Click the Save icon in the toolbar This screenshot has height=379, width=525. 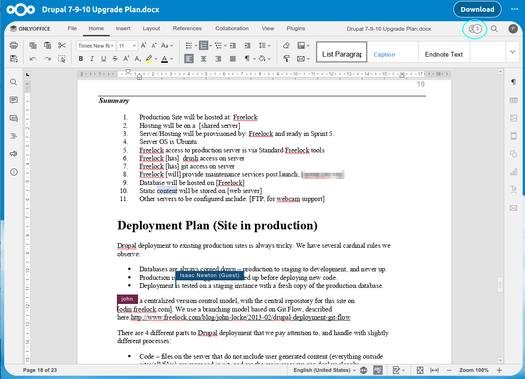pyautogui.click(x=14, y=59)
